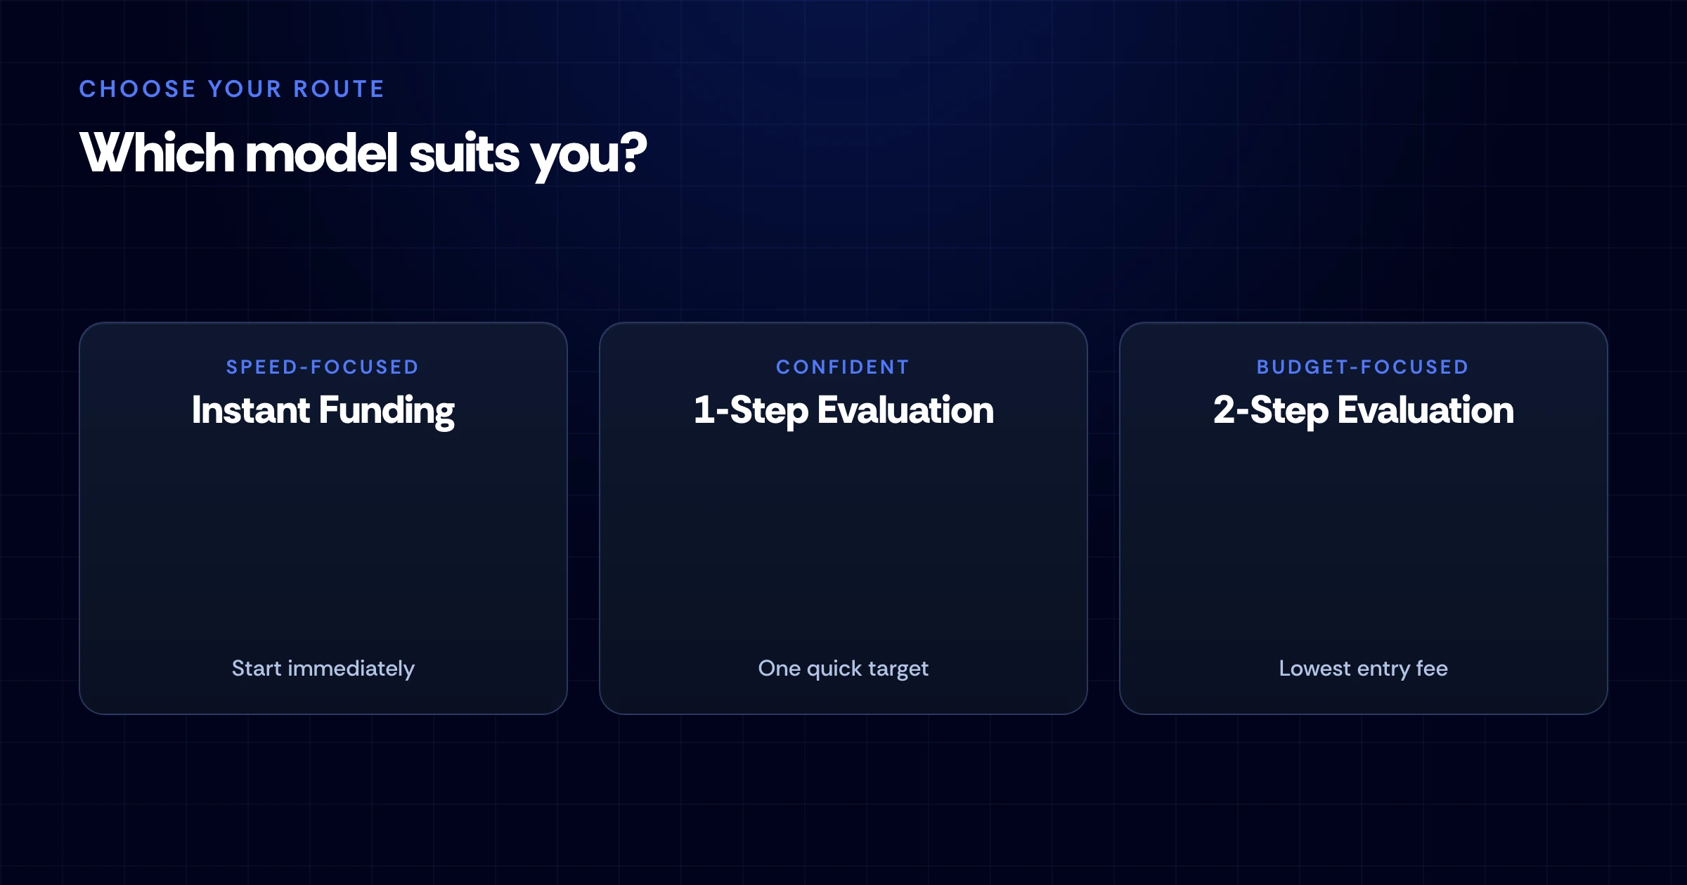The image size is (1687, 885).
Task: Select the 2-Step Evaluation card
Action: click(1364, 518)
